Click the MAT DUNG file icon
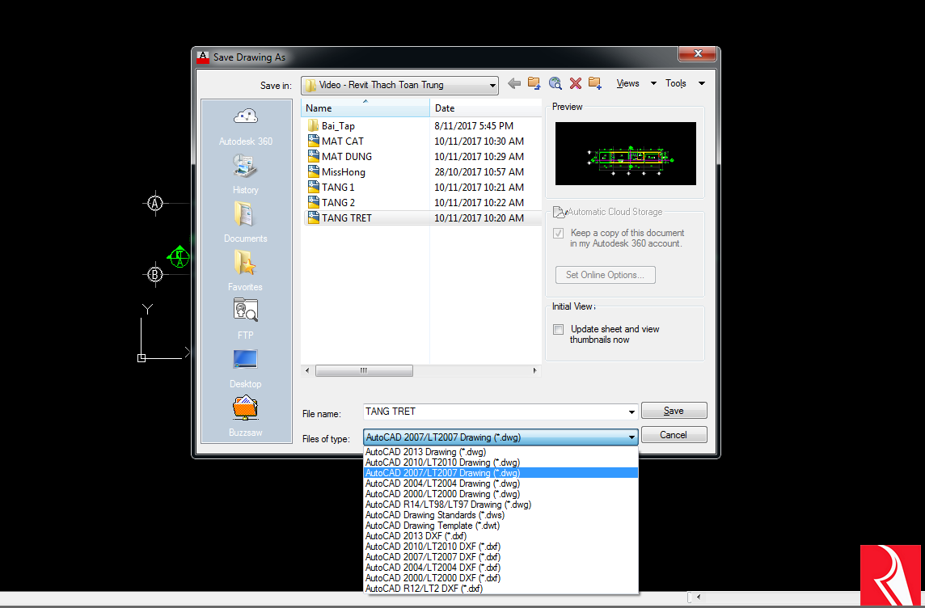 click(313, 156)
